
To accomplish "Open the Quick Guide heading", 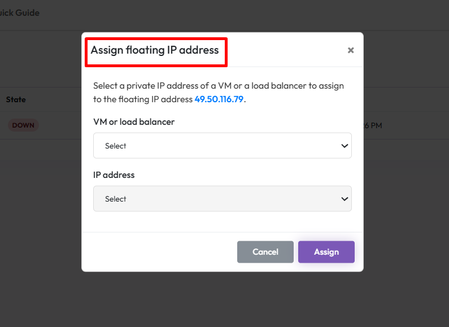I will coord(20,12).
